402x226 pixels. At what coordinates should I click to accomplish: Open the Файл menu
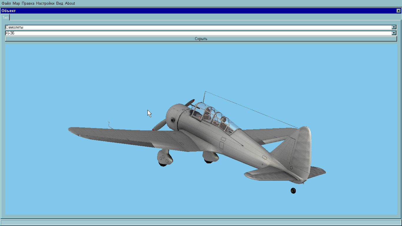[6, 4]
